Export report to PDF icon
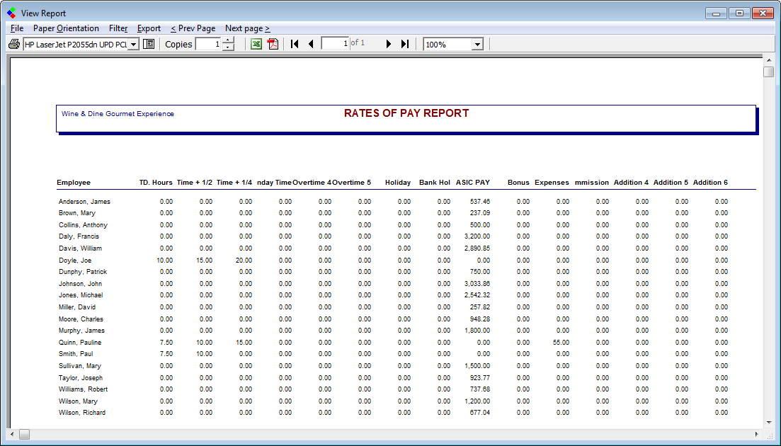 click(273, 44)
